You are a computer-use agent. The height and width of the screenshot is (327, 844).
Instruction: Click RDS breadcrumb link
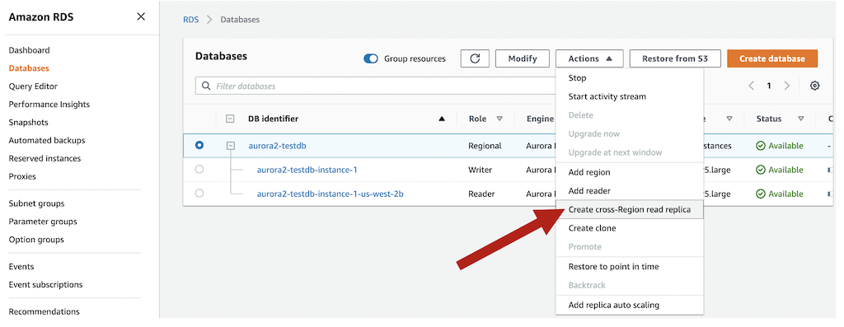tap(191, 20)
